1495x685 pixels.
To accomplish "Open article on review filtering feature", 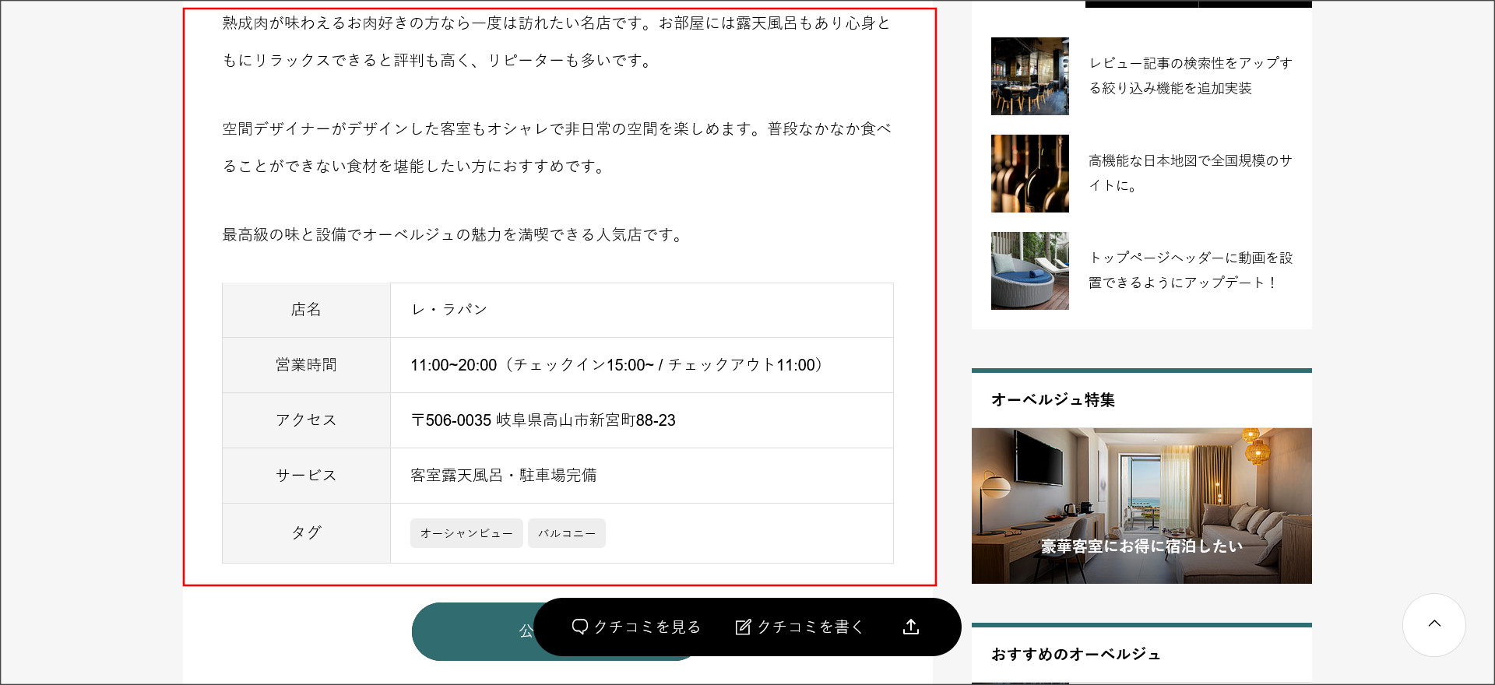I will (x=1190, y=76).
